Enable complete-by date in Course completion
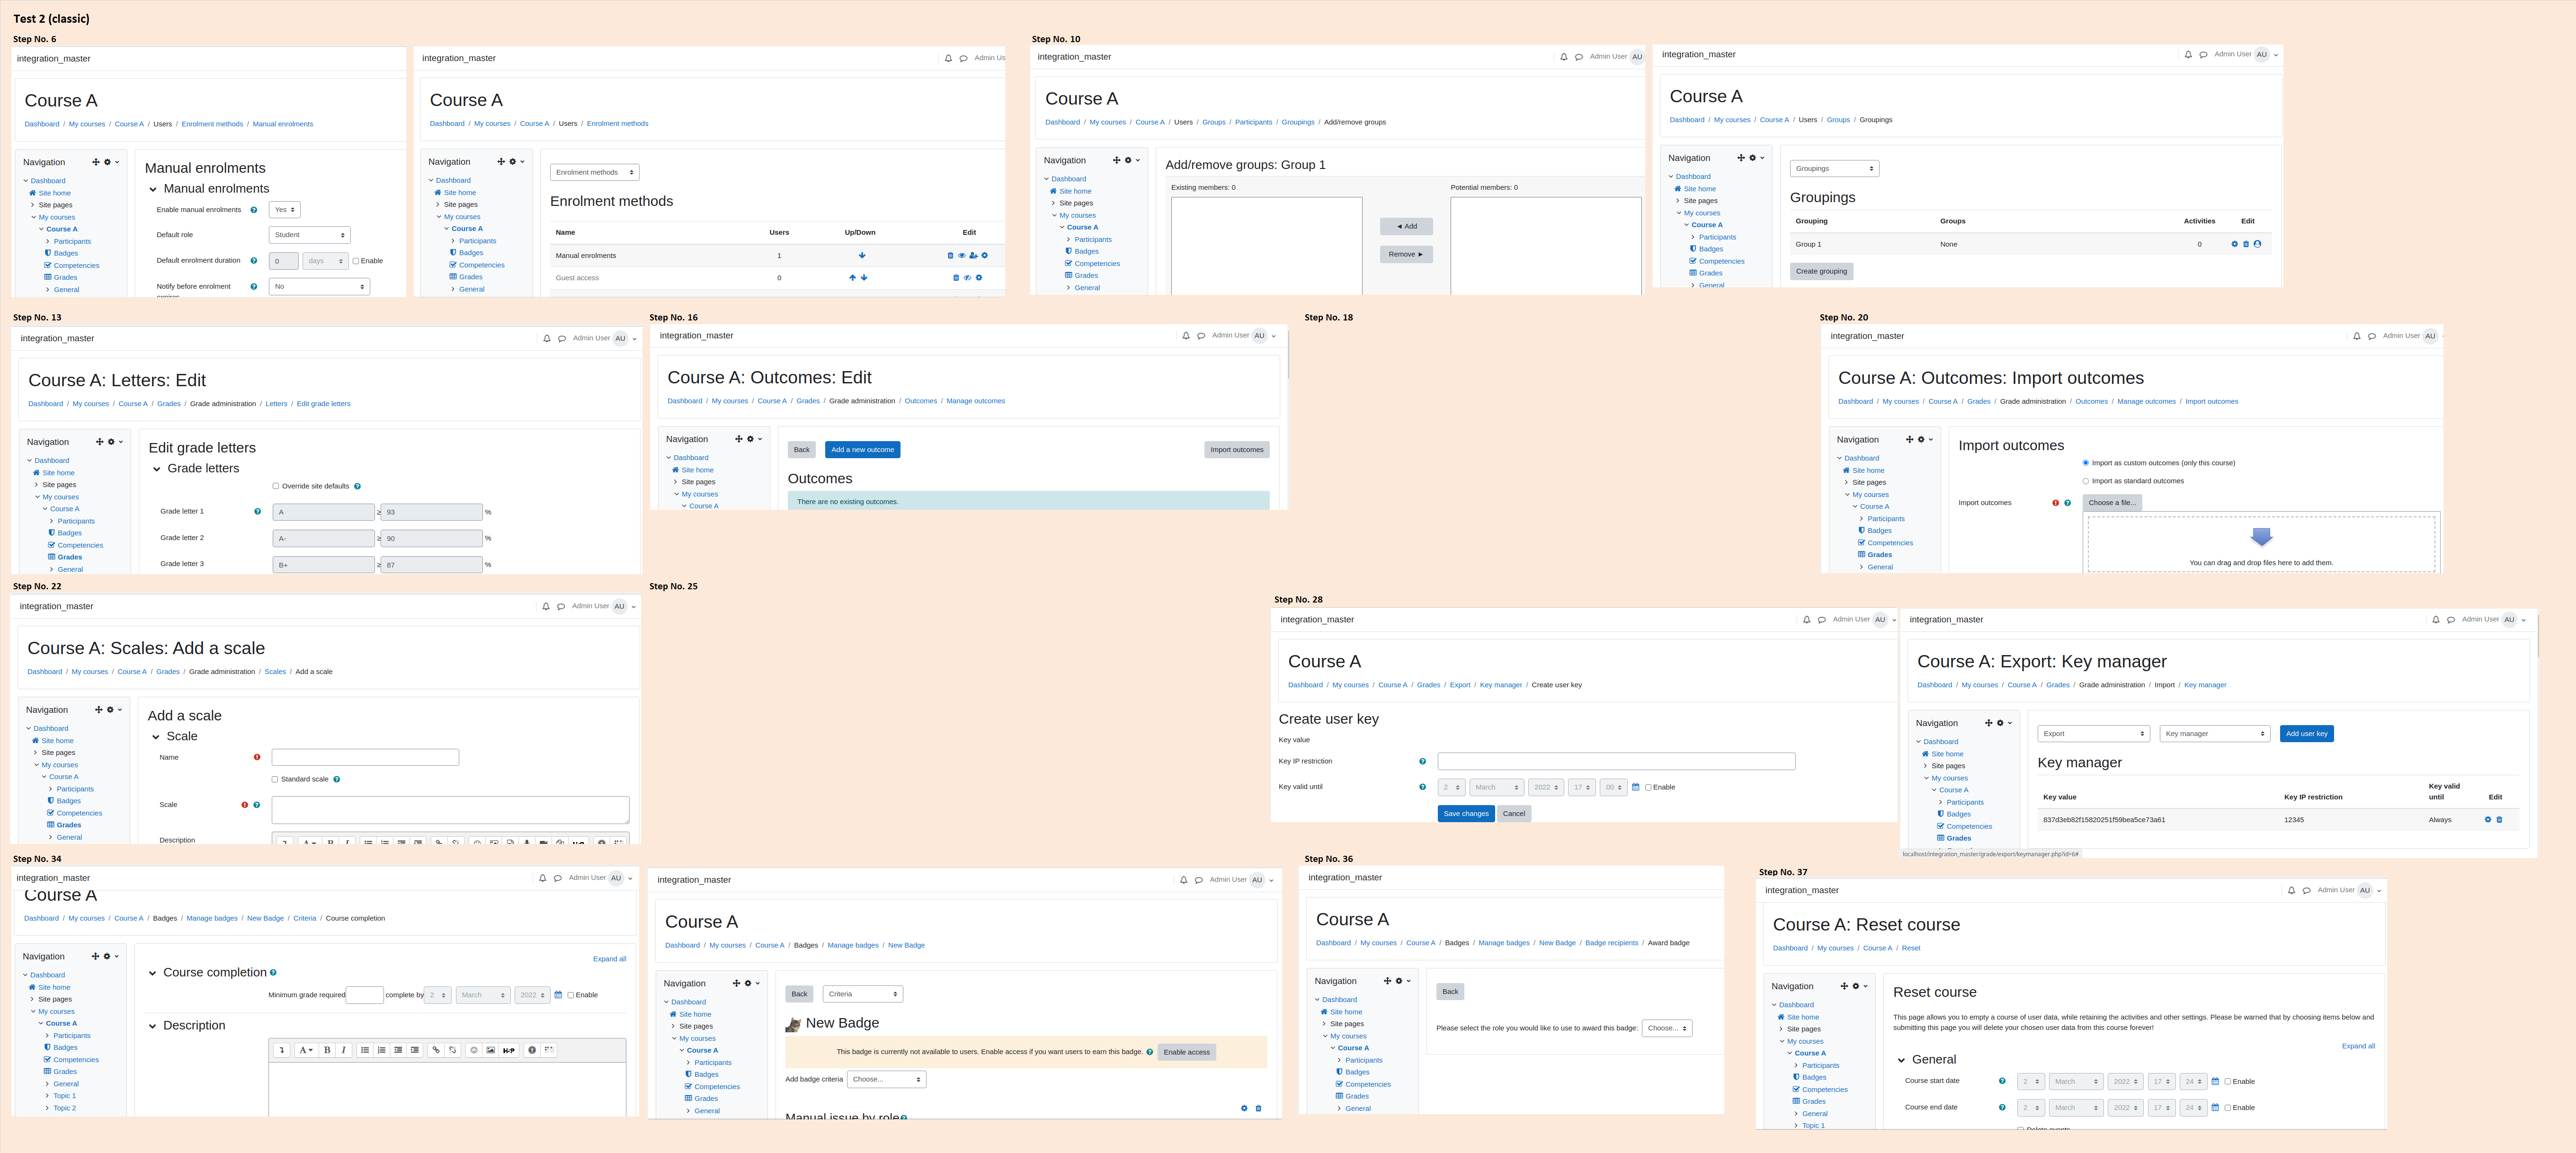 571,995
